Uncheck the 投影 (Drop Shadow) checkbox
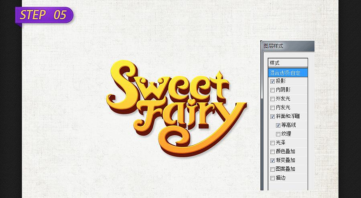 click(x=273, y=81)
